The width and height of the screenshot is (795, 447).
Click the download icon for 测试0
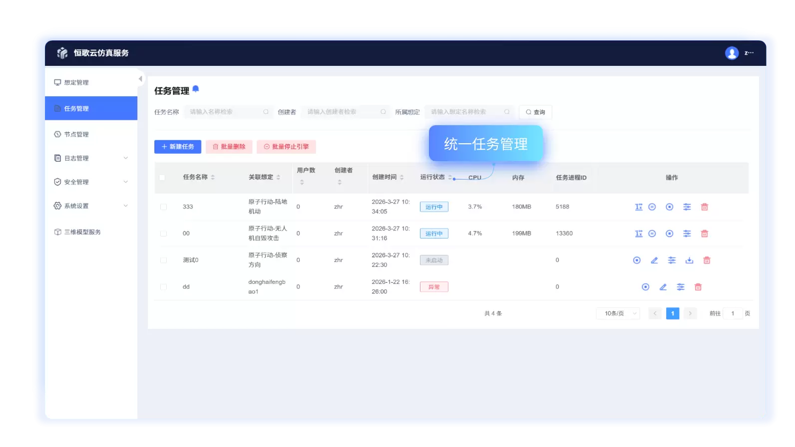click(690, 260)
